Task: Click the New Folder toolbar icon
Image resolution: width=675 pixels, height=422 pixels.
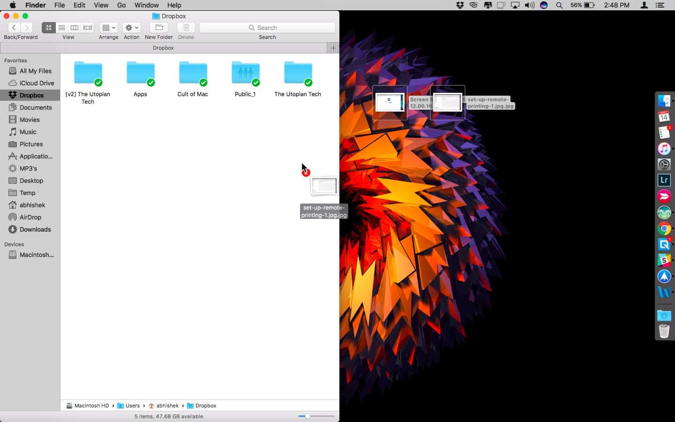Action: [x=158, y=28]
